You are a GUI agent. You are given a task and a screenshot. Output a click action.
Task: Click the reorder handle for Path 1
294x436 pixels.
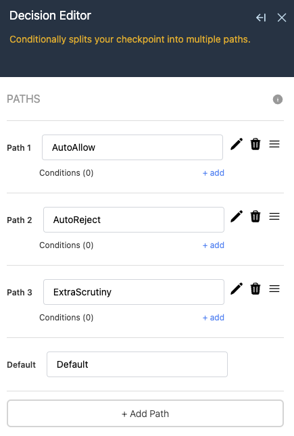(x=274, y=144)
